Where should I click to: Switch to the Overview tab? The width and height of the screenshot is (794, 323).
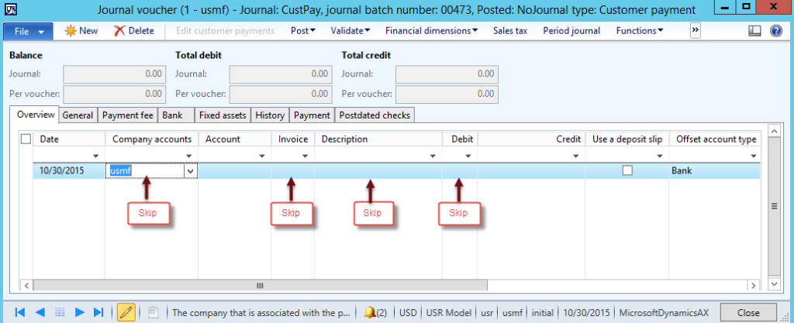click(x=36, y=115)
